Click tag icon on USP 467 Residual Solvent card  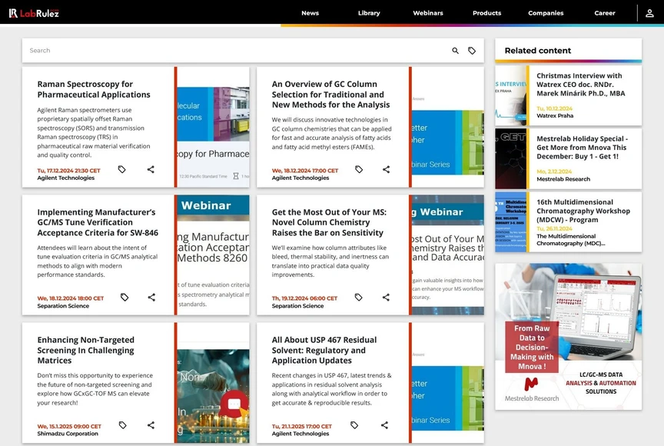354,424
